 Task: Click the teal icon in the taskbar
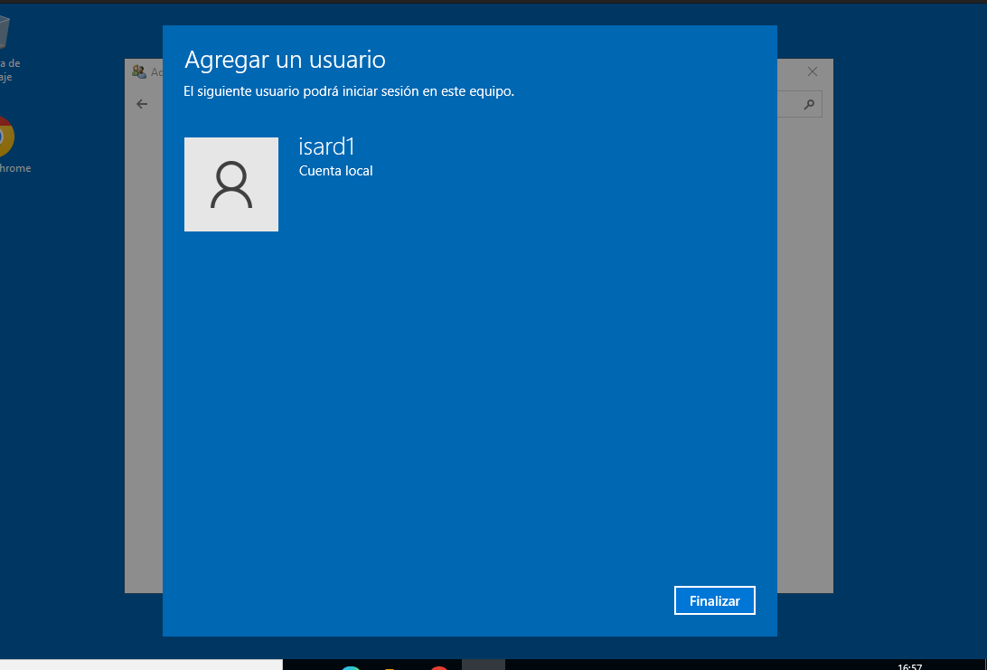tap(351, 667)
